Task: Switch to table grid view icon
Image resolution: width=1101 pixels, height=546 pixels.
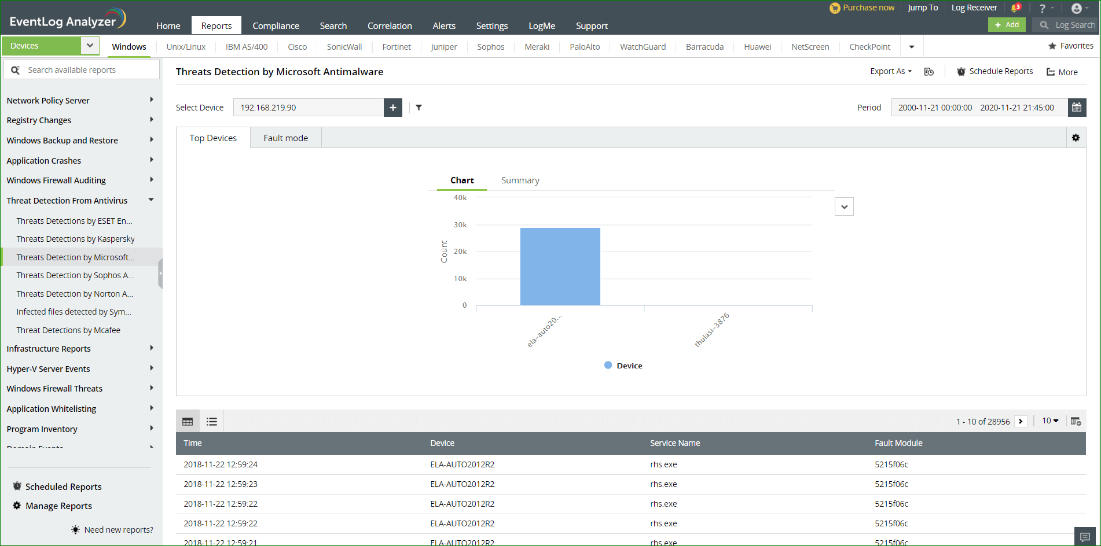Action: (x=188, y=422)
